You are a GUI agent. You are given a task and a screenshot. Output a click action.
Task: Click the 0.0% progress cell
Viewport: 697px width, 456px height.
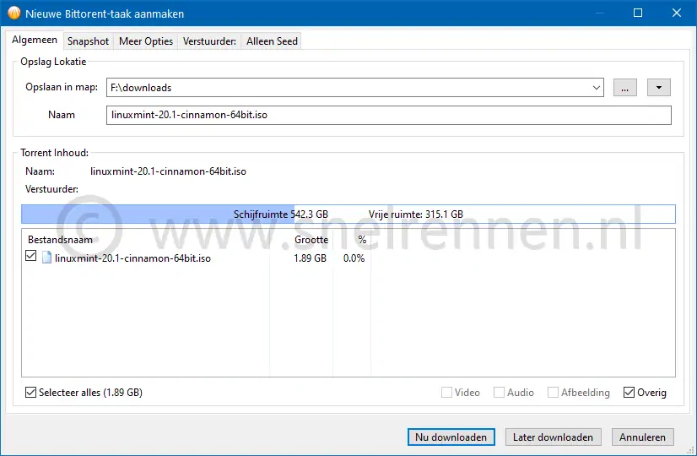click(x=354, y=258)
